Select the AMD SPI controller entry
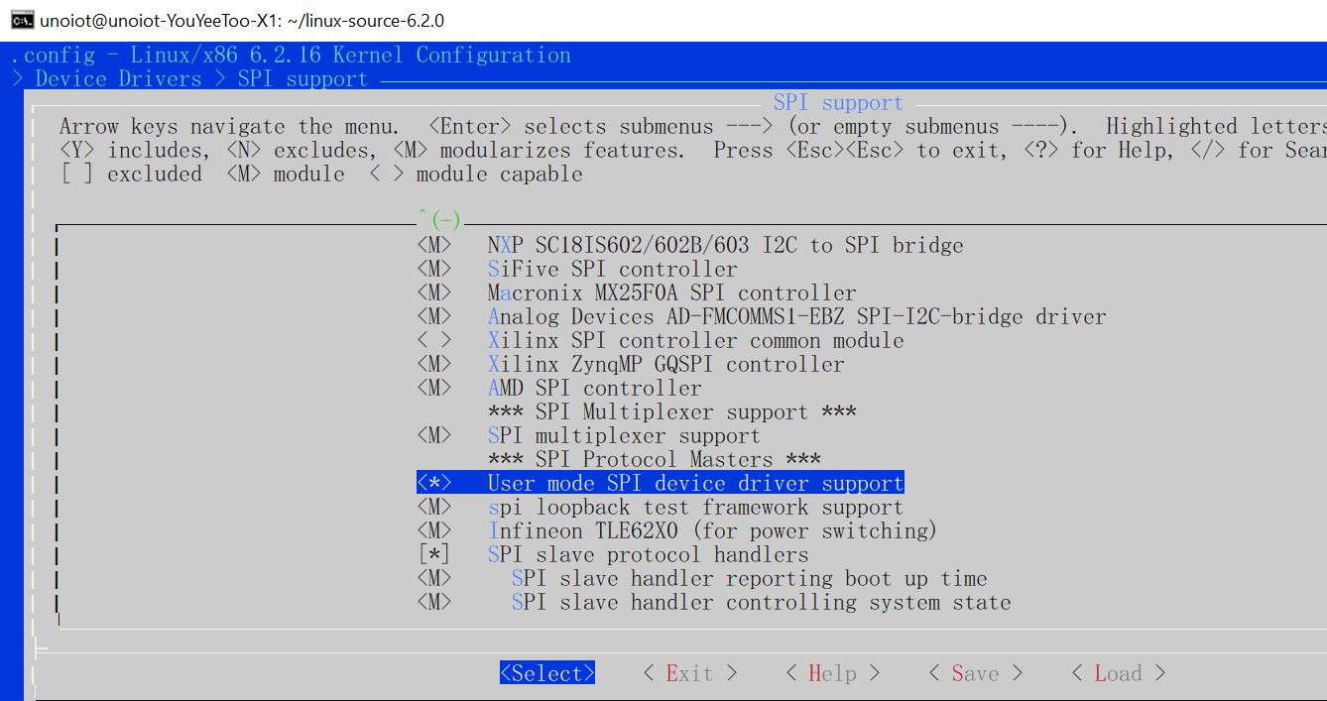The width and height of the screenshot is (1327, 701). pyautogui.click(x=595, y=388)
